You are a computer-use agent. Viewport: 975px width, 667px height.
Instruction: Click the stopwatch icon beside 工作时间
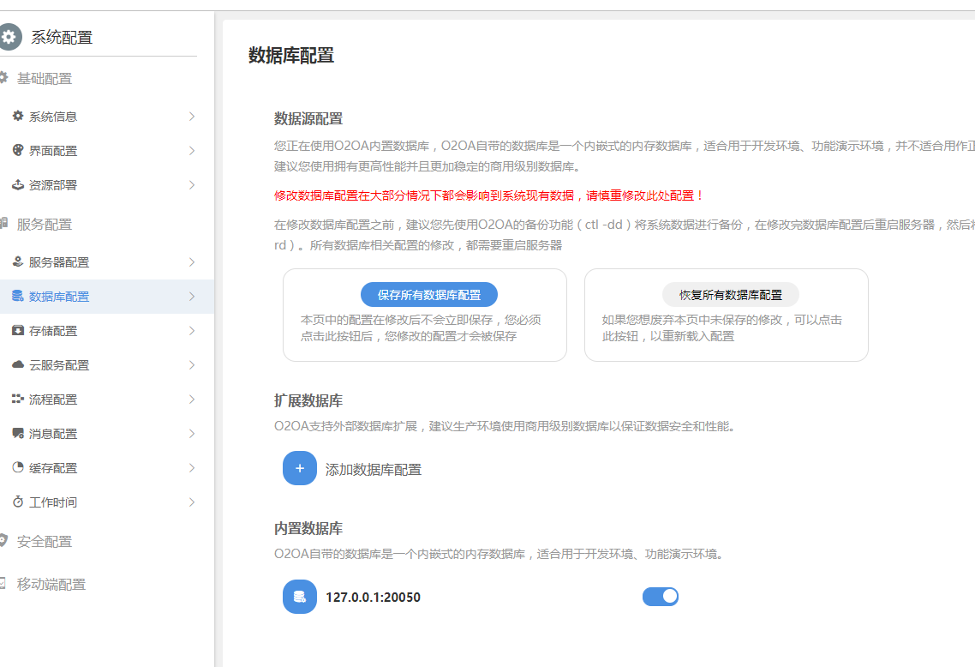[x=18, y=502]
